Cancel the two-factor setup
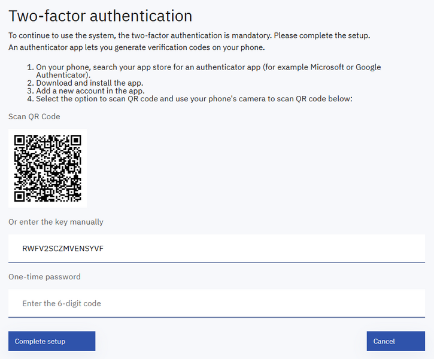This screenshot has height=359, width=434. [396, 341]
